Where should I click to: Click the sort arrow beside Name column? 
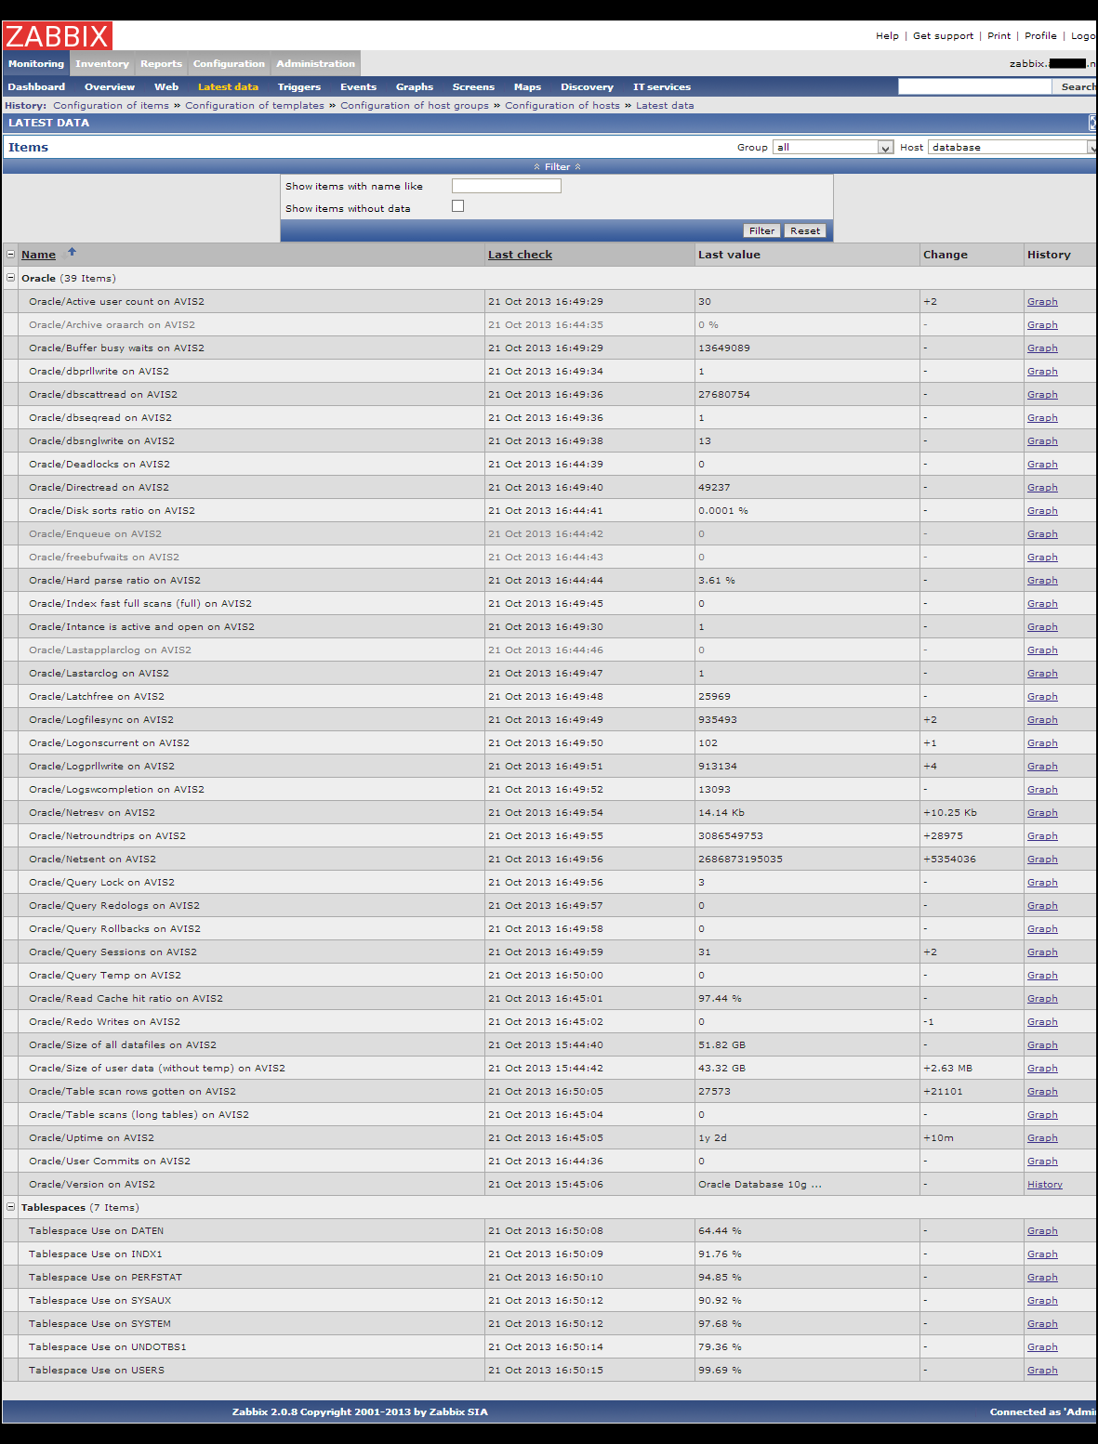click(72, 253)
